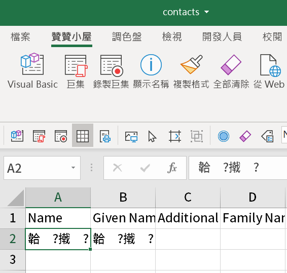The width and height of the screenshot is (287, 273).
Task: Open the Name Box dropdown arrow
Action: (73, 168)
